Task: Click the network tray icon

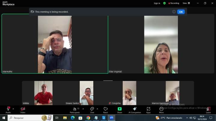Action: tap(195, 118)
